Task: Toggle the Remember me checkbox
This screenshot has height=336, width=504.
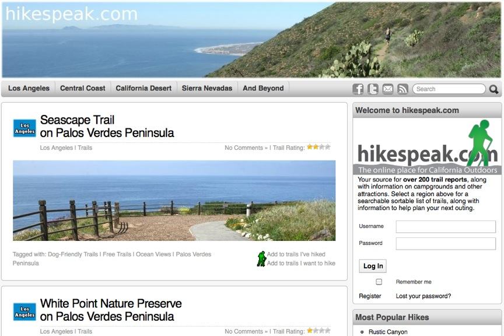Action: click(379, 282)
